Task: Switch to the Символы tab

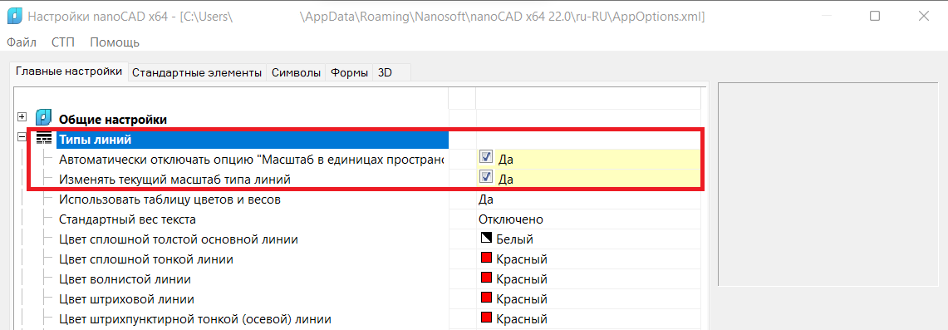Action: [x=297, y=73]
